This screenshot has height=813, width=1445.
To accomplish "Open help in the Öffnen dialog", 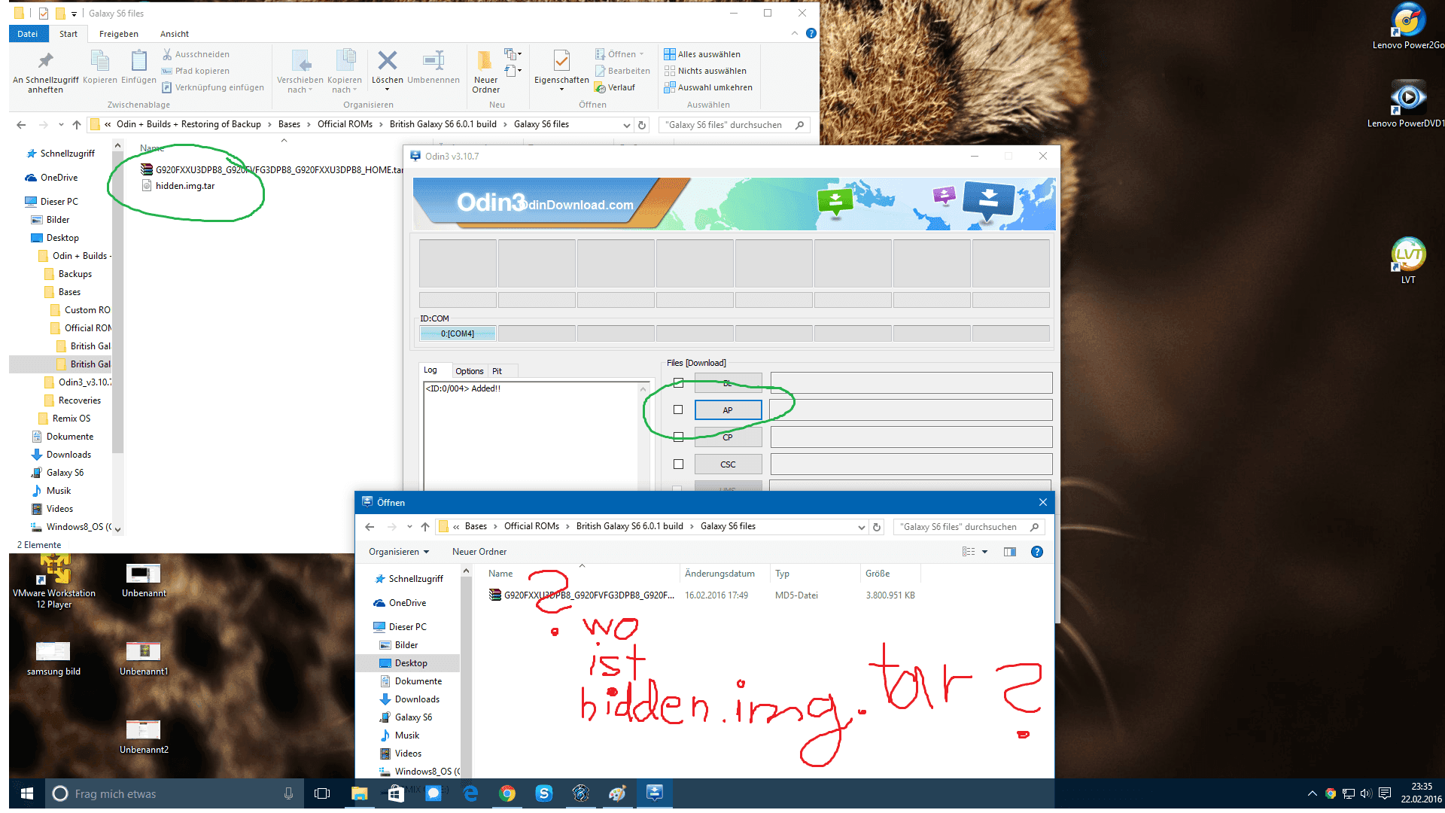I will tap(1037, 552).
